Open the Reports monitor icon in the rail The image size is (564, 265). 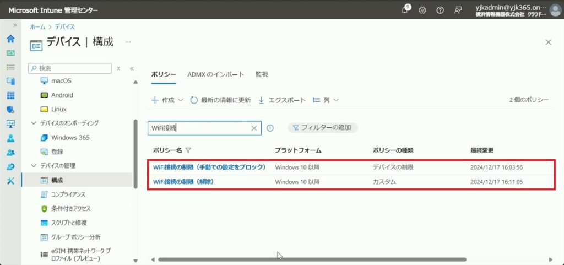11,124
